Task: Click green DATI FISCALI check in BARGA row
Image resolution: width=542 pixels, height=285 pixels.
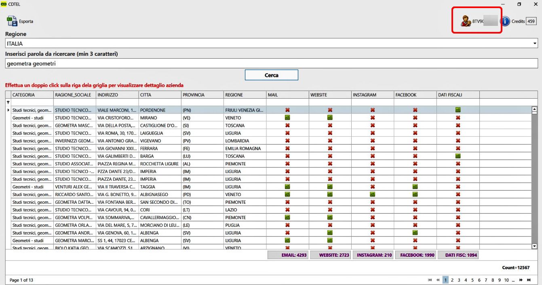Action: pos(458,156)
